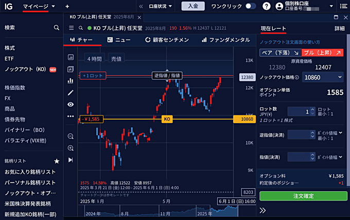Click the chart layout copy icon

pos(71,69)
